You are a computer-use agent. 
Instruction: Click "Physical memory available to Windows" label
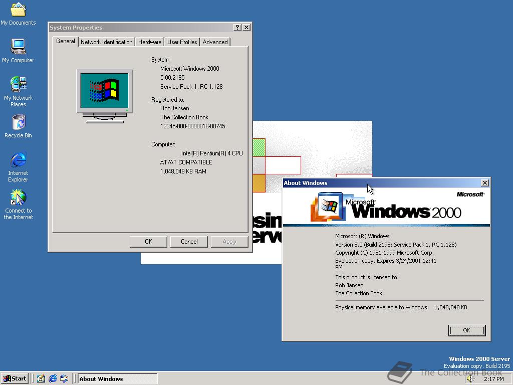click(382, 307)
